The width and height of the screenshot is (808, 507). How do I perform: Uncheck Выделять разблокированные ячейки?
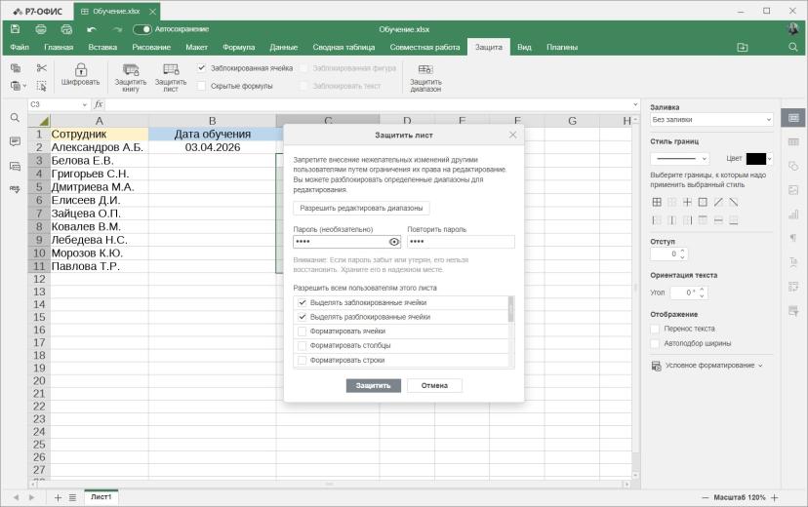pos(303,317)
